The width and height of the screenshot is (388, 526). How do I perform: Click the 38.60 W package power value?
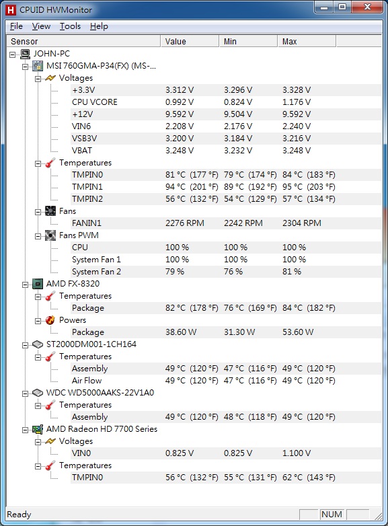tap(181, 332)
